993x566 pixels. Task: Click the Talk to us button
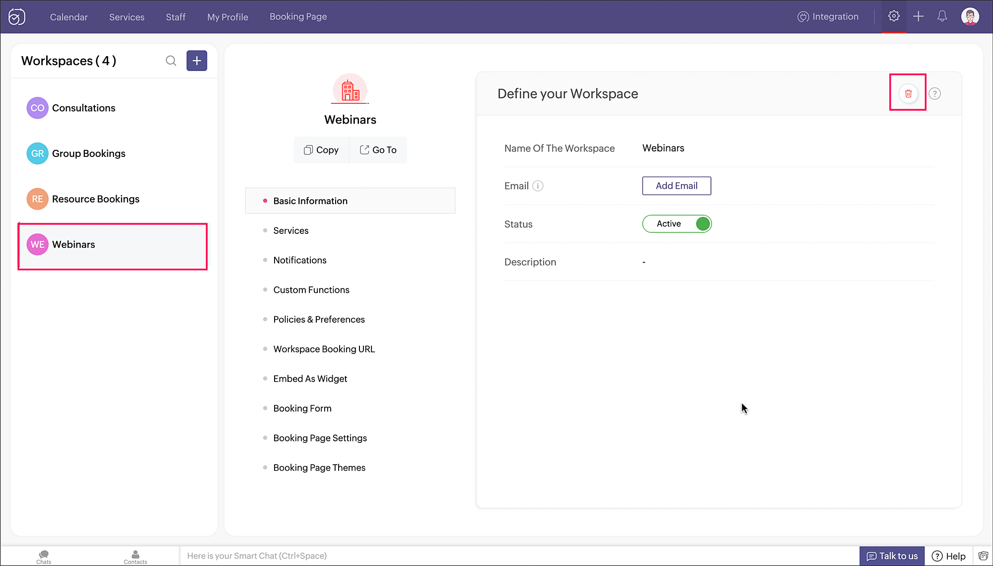tap(892, 556)
